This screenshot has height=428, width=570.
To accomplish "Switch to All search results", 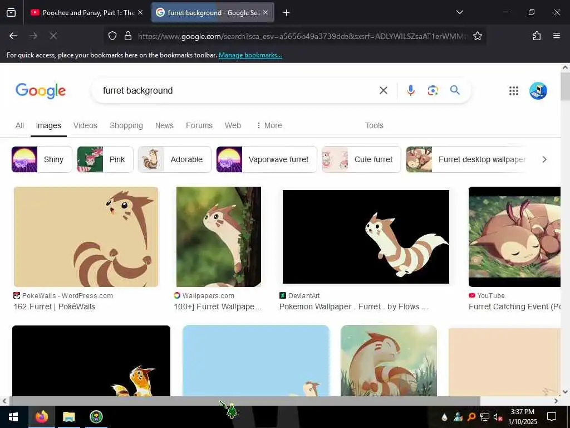I will click(19, 125).
